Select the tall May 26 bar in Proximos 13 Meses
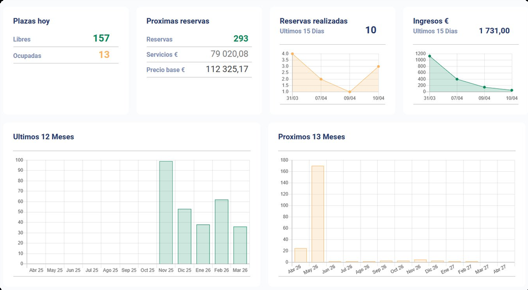This screenshot has height=290, width=528. point(317,214)
